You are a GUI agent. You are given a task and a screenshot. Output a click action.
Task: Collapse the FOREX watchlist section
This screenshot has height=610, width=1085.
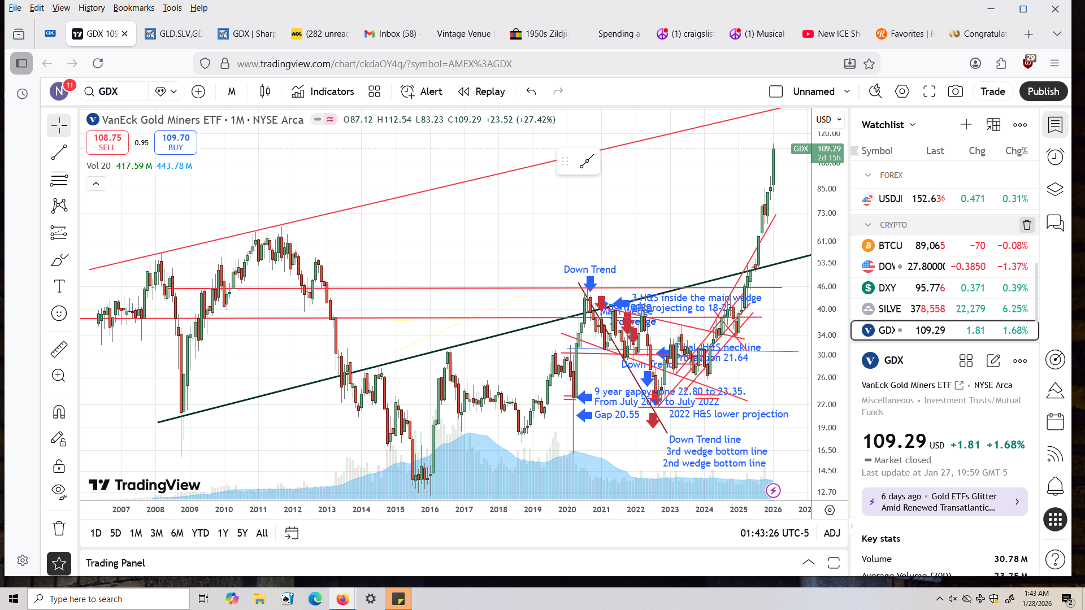[x=868, y=175]
